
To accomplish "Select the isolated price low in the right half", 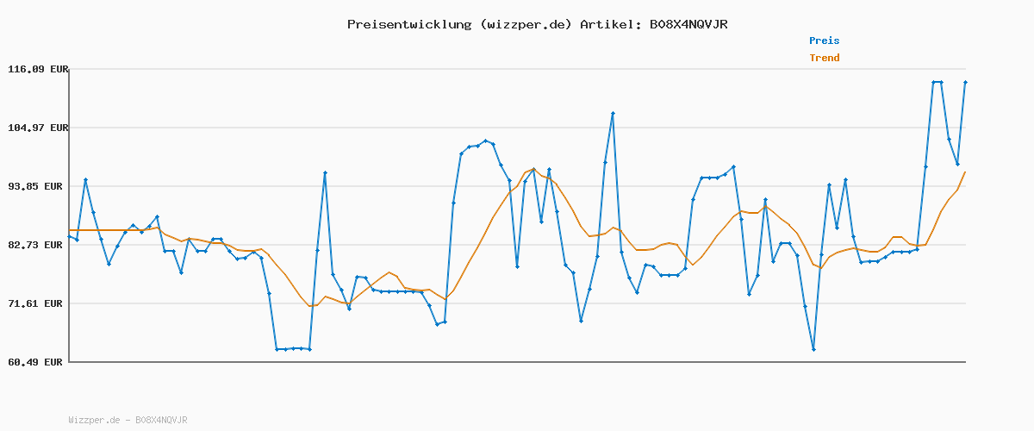I will (x=813, y=349).
